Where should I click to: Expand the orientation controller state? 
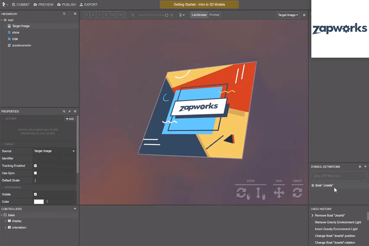tap(5, 228)
